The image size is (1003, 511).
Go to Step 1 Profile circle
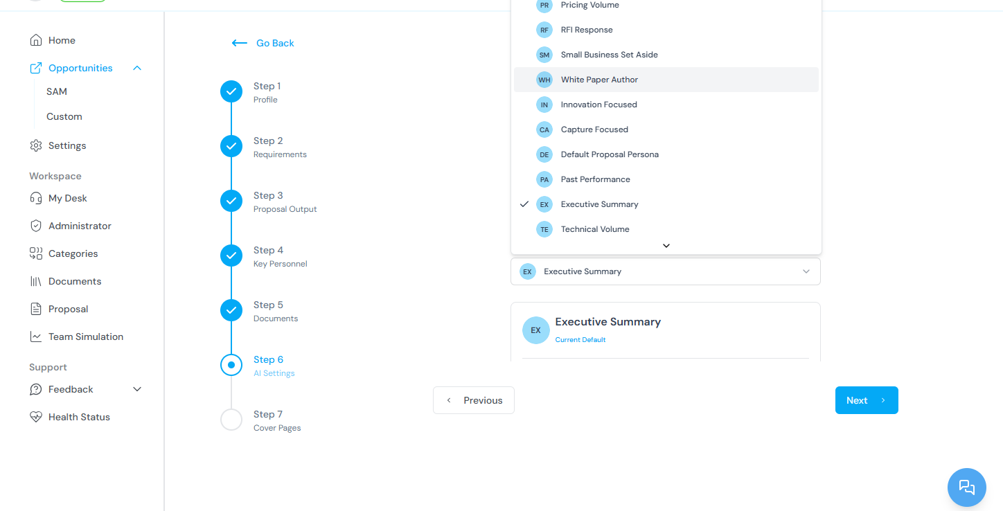click(231, 91)
